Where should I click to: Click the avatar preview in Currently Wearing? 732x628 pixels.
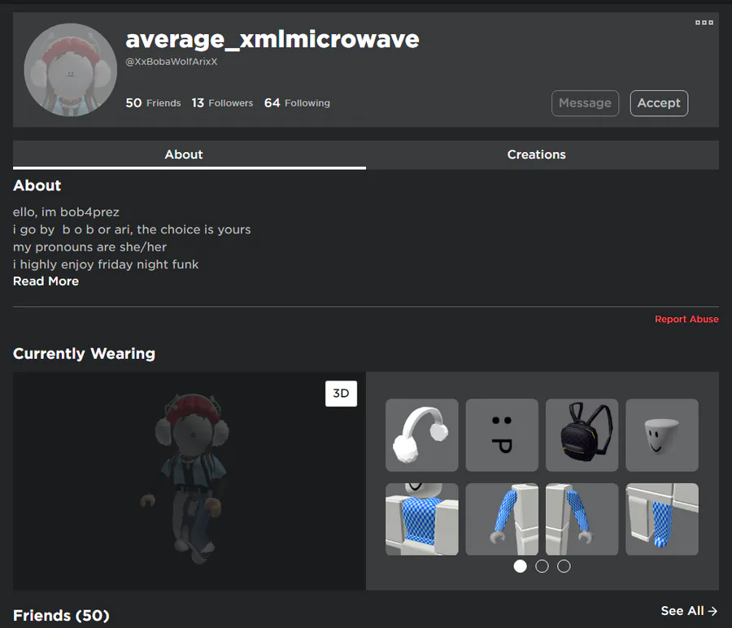pyautogui.click(x=190, y=481)
